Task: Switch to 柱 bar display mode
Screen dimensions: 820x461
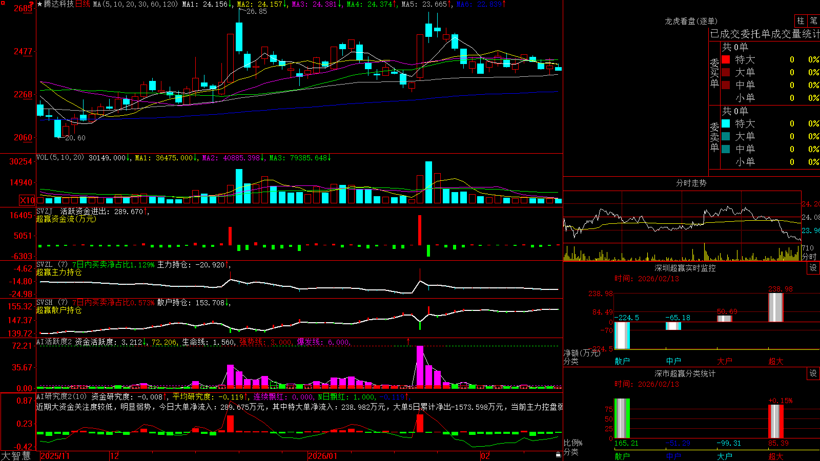Action: pyautogui.click(x=801, y=20)
